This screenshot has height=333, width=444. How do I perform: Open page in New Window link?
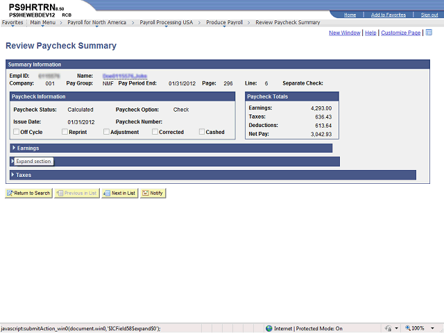pyautogui.click(x=345, y=33)
